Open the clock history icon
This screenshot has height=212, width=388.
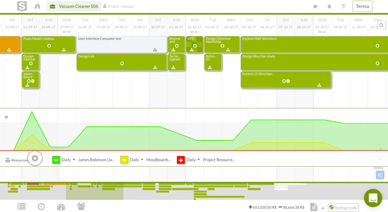(x=41, y=207)
